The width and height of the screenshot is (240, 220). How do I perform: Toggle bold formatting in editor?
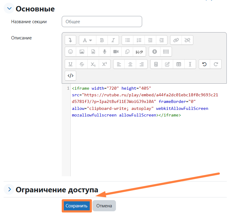(102, 40)
